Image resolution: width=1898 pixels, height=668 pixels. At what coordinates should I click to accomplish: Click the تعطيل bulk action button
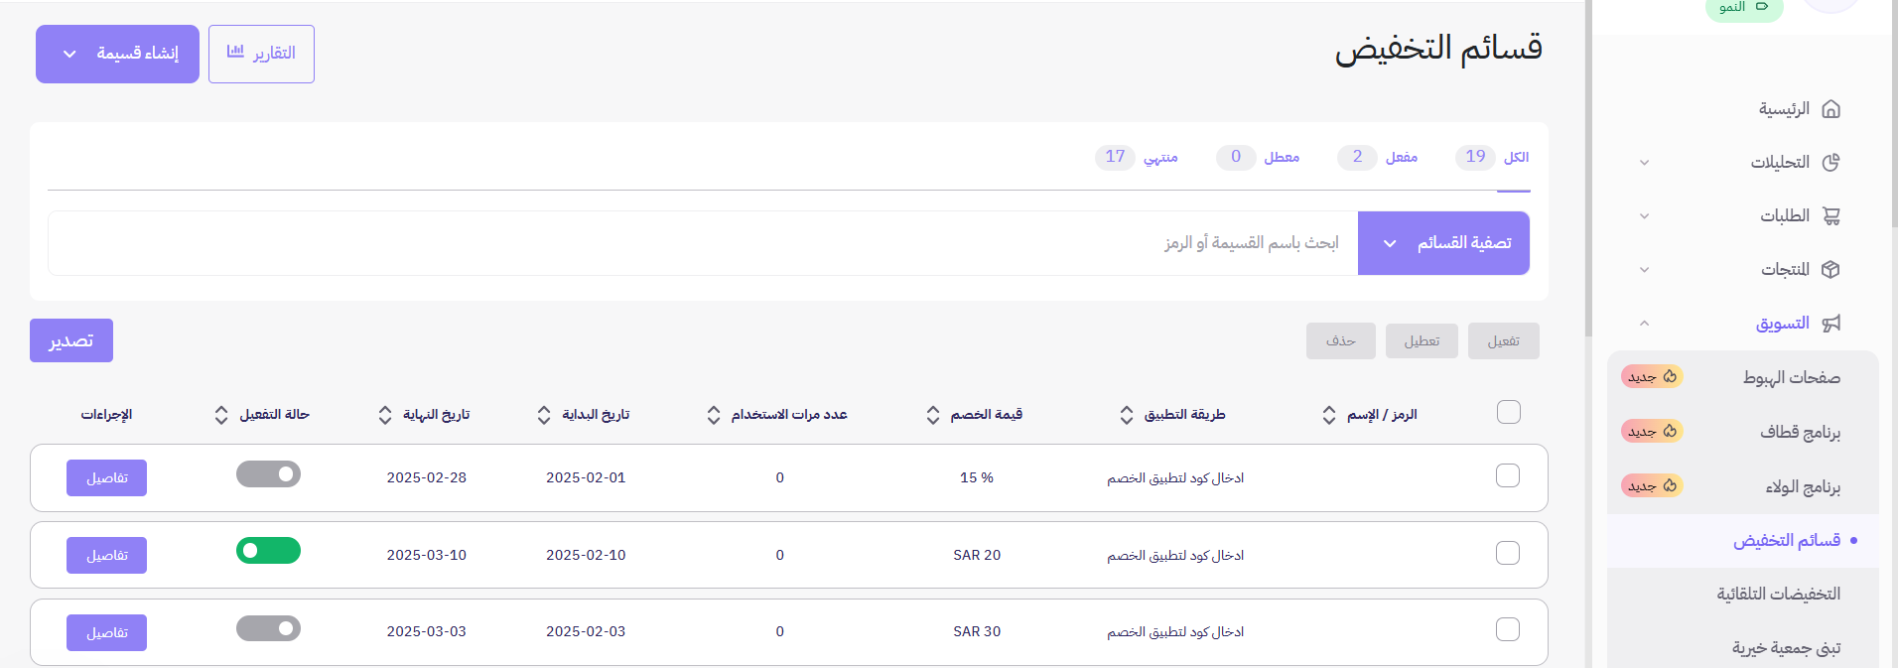tap(1422, 341)
